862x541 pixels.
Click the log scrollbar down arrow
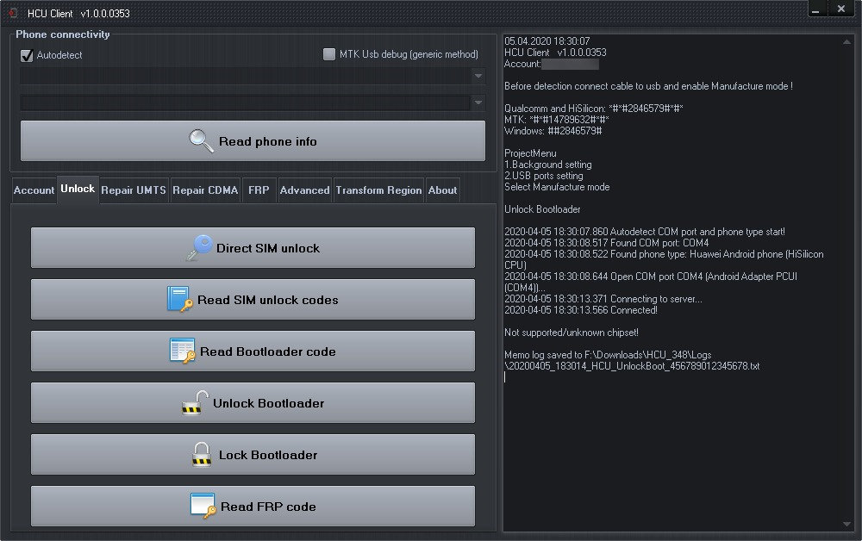[846, 524]
